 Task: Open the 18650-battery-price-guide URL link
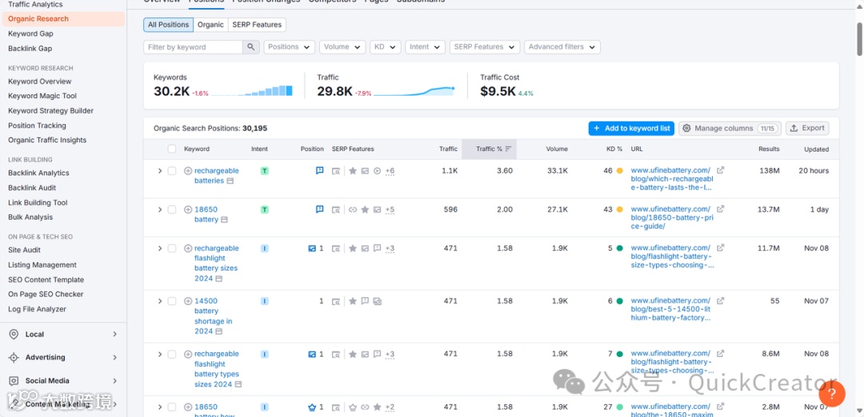coord(670,218)
